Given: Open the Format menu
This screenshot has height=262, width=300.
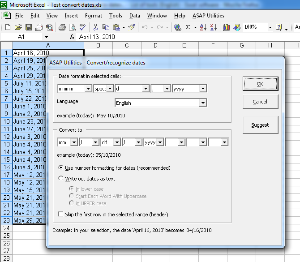Looking at the screenshot, I should 94,16.
